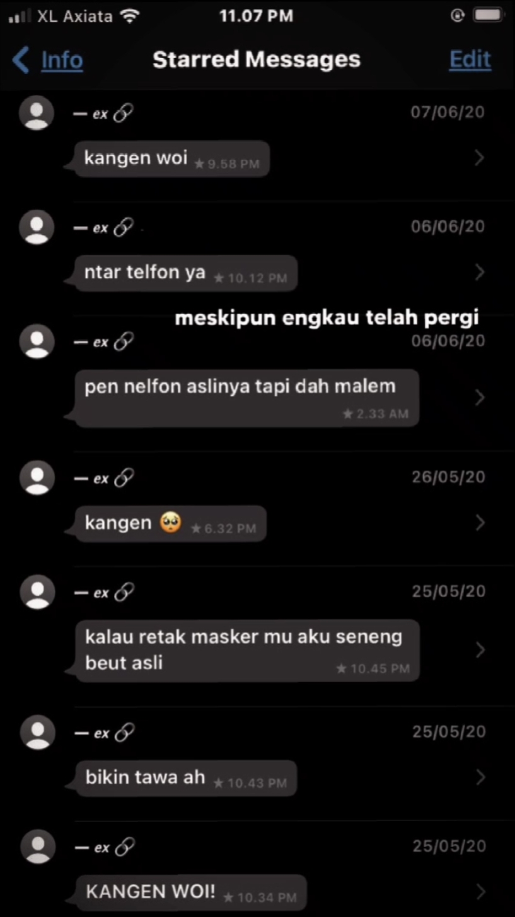
Task: Tap avatar above 'kalau retak masker' message
Action: pyautogui.click(x=37, y=592)
